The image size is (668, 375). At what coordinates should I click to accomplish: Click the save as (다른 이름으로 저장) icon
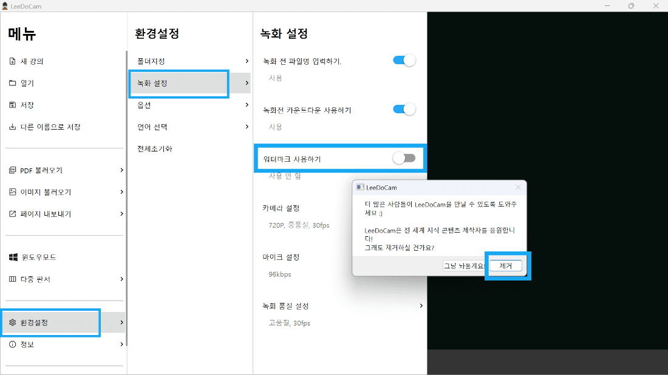12,127
